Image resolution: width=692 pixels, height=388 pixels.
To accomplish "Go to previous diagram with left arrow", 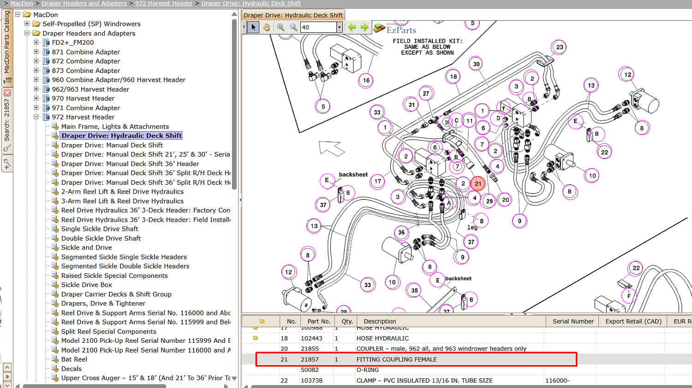I will 352,27.
